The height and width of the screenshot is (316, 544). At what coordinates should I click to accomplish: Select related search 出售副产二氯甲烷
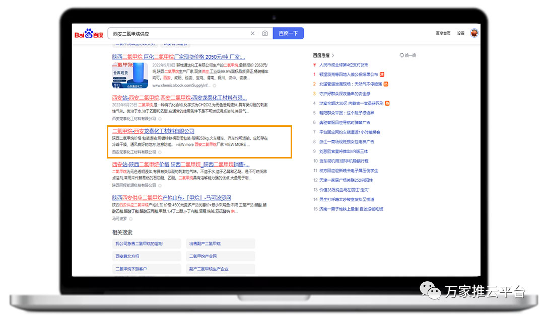[205, 244]
